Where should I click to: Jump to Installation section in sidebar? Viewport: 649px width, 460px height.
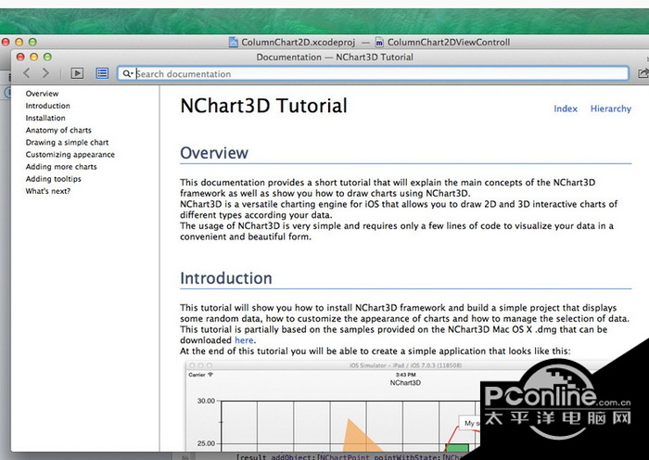tap(45, 118)
